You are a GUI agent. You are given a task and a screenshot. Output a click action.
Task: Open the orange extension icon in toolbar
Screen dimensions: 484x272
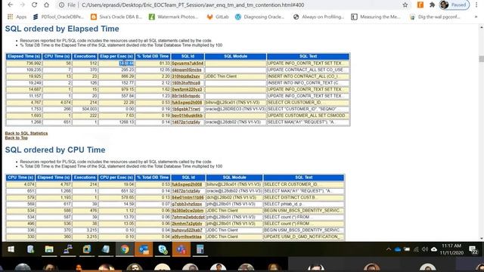click(x=420, y=5)
